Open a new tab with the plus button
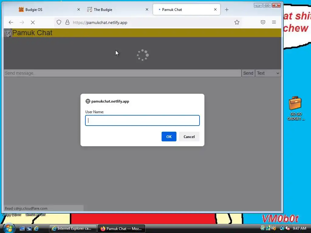The image size is (311, 233). tap(227, 9)
